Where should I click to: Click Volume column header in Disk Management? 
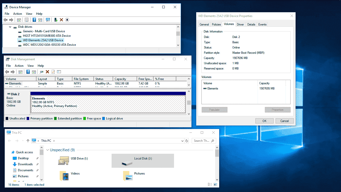[x=20, y=79]
